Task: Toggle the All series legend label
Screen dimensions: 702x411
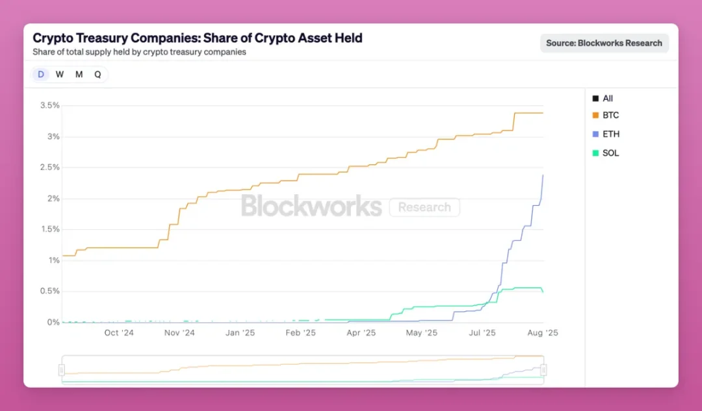Action: click(x=608, y=99)
